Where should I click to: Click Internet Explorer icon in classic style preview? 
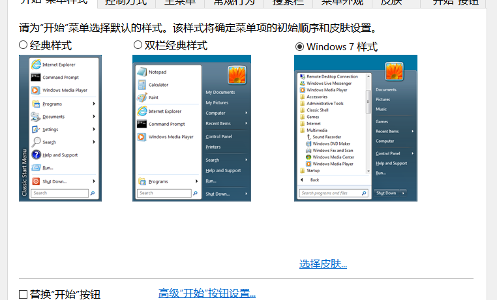[x=36, y=65]
